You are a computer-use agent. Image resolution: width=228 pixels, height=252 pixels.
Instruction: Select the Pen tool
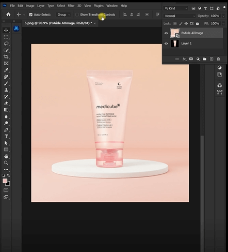pos(6,130)
